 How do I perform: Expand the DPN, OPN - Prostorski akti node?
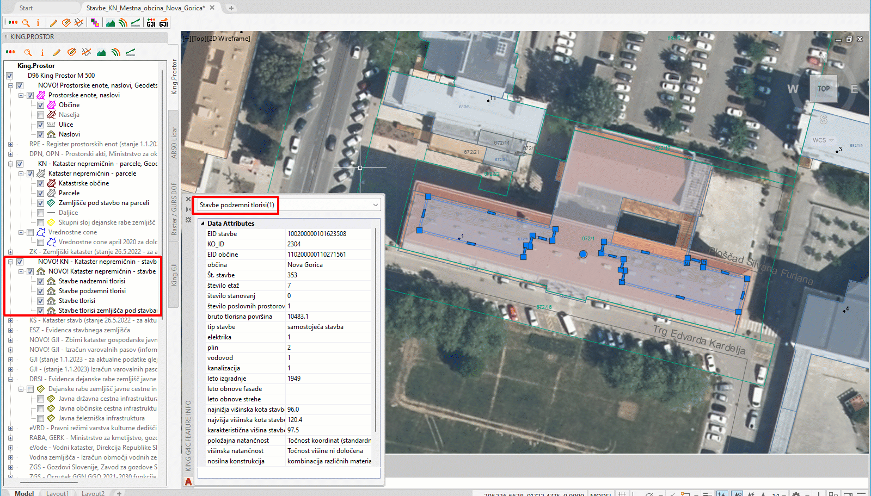click(x=10, y=154)
